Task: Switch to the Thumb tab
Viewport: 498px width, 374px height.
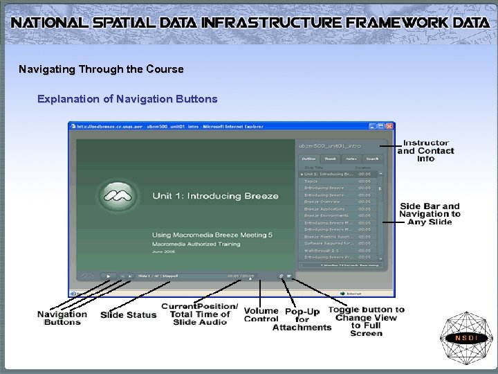Action: point(331,159)
